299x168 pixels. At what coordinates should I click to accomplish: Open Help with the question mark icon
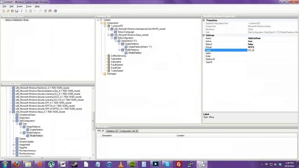click(56, 11)
